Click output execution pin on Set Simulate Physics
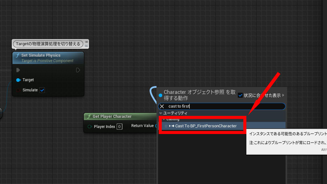The width and height of the screenshot is (327, 184). pos(78,70)
